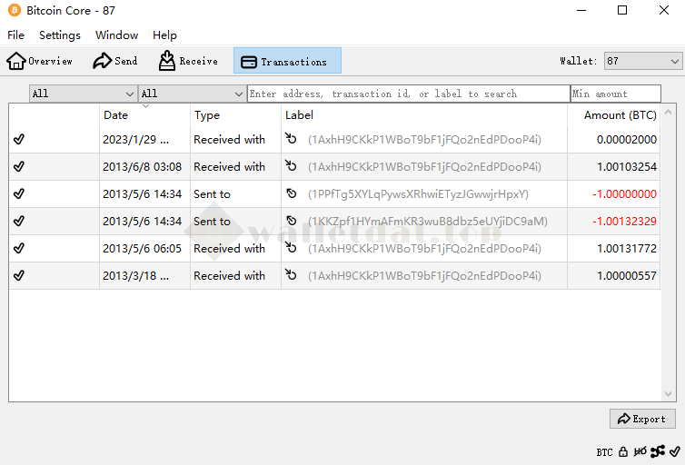The width and height of the screenshot is (685, 465).
Task: Click the Export button
Action: (x=642, y=419)
